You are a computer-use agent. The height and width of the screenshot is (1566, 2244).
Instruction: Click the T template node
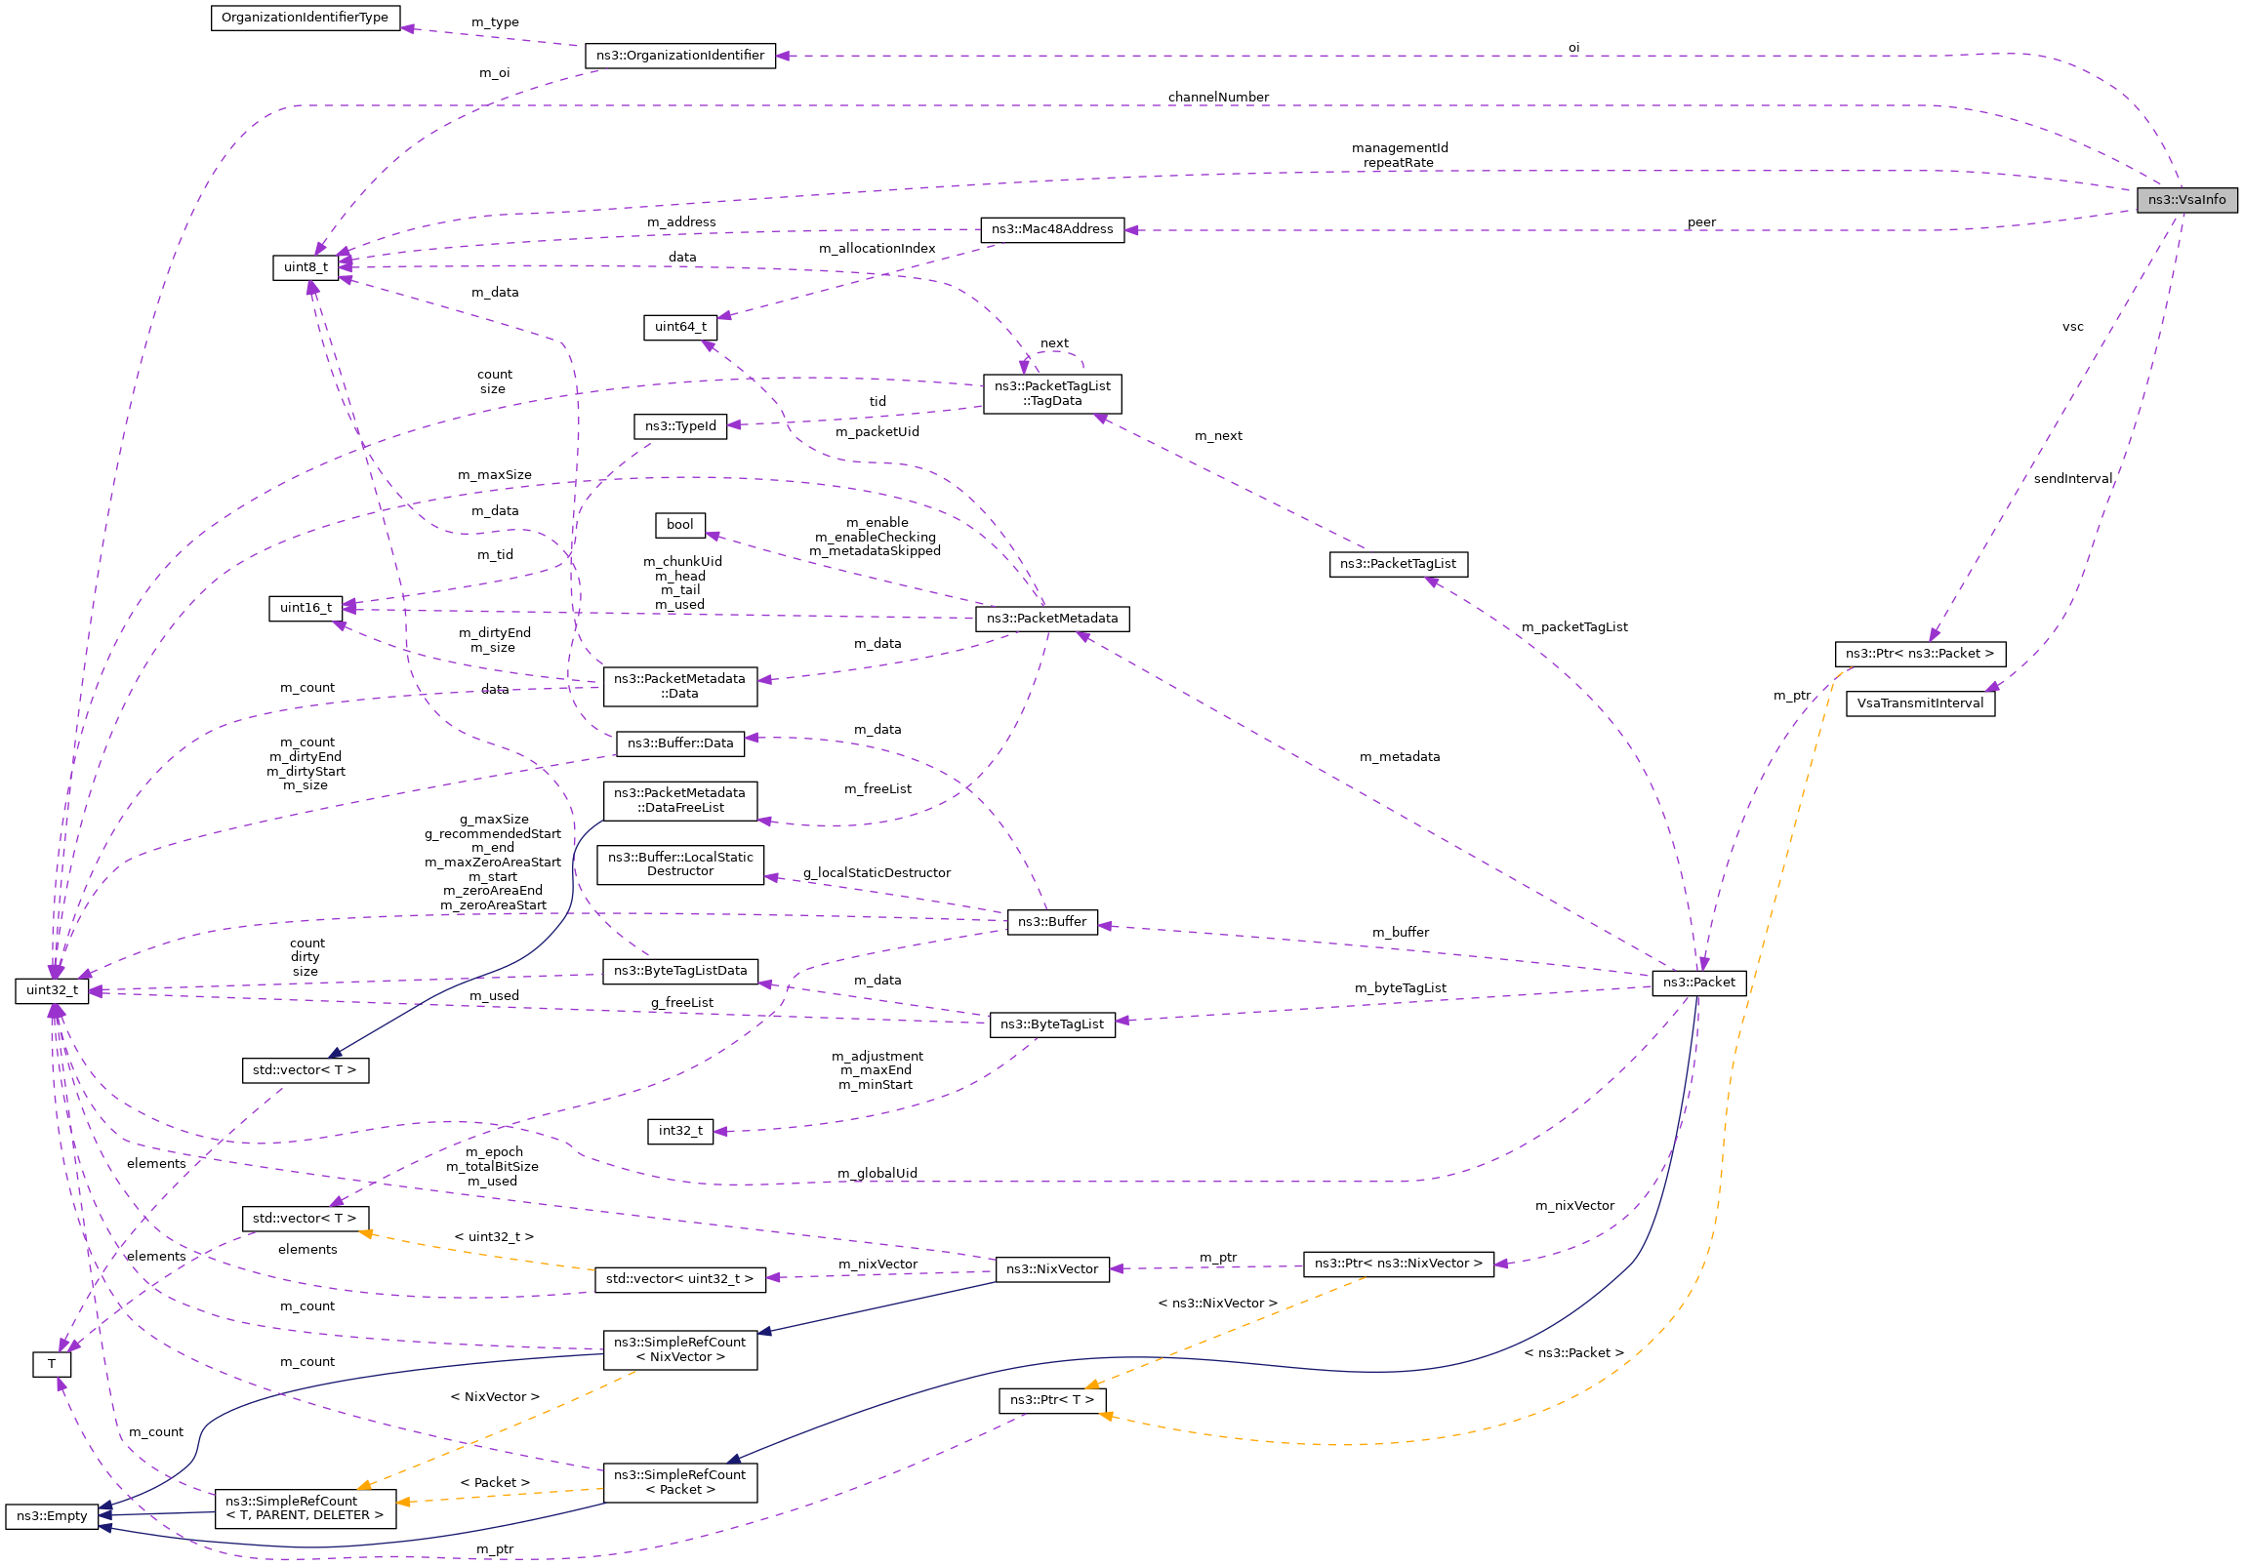[x=52, y=1365]
